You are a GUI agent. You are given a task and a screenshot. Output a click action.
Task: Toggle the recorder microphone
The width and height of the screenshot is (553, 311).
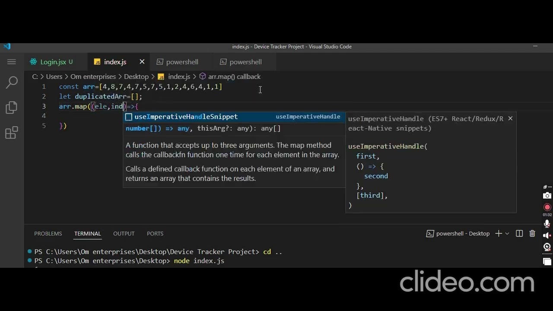[547, 223]
